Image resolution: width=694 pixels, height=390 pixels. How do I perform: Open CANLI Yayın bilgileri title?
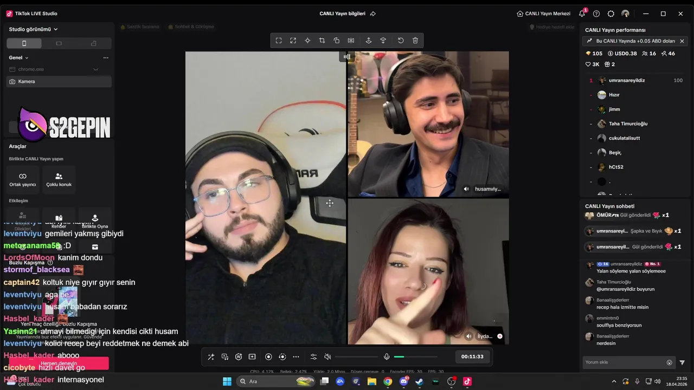342,14
